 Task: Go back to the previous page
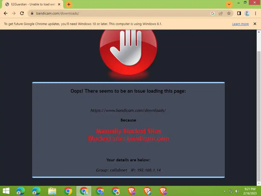pyautogui.click(x=6, y=13)
